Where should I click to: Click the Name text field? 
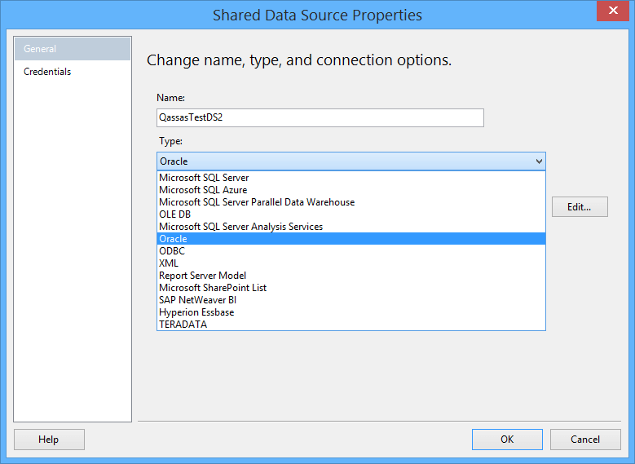coord(320,117)
